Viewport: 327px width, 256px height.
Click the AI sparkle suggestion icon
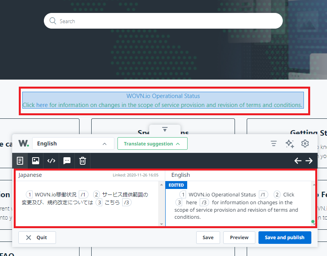pyautogui.click(x=290, y=143)
